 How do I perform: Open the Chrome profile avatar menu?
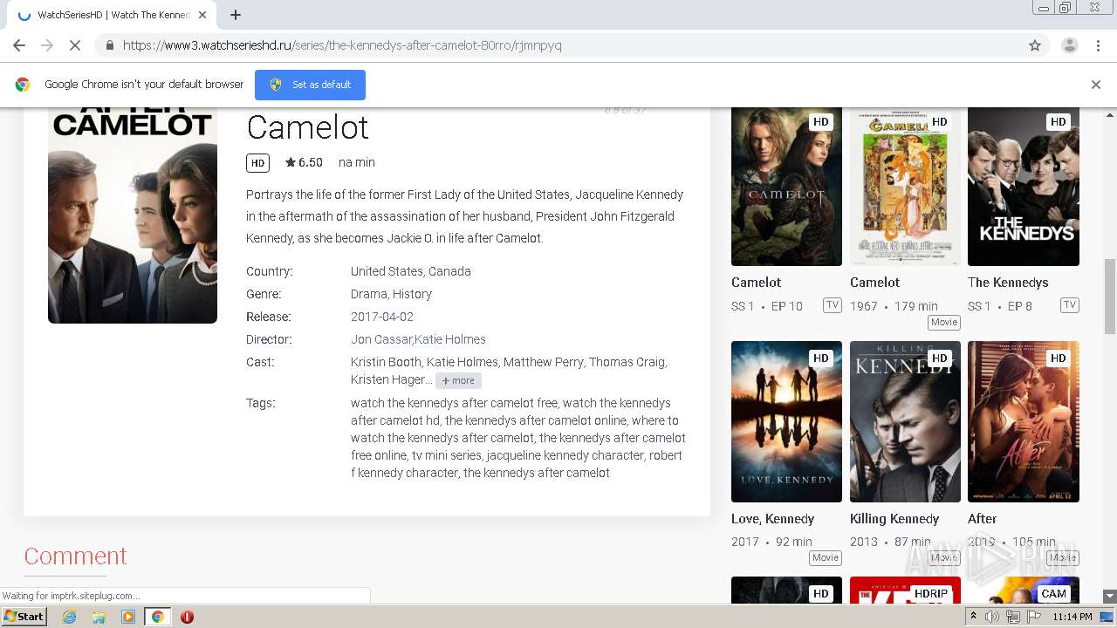click(x=1069, y=45)
